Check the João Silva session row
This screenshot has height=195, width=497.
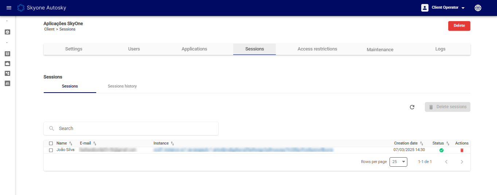[51, 150]
